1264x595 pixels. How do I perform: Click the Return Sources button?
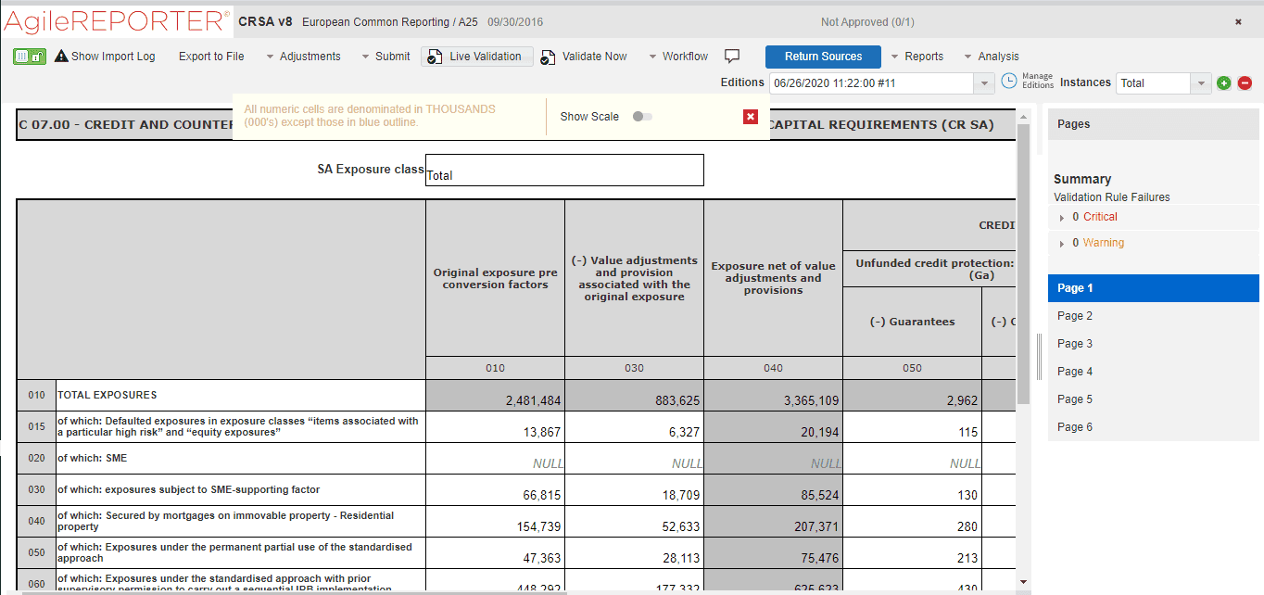[x=823, y=57]
